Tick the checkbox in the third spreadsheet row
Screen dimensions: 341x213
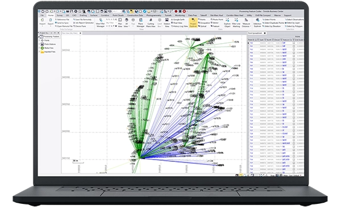tap(294, 49)
